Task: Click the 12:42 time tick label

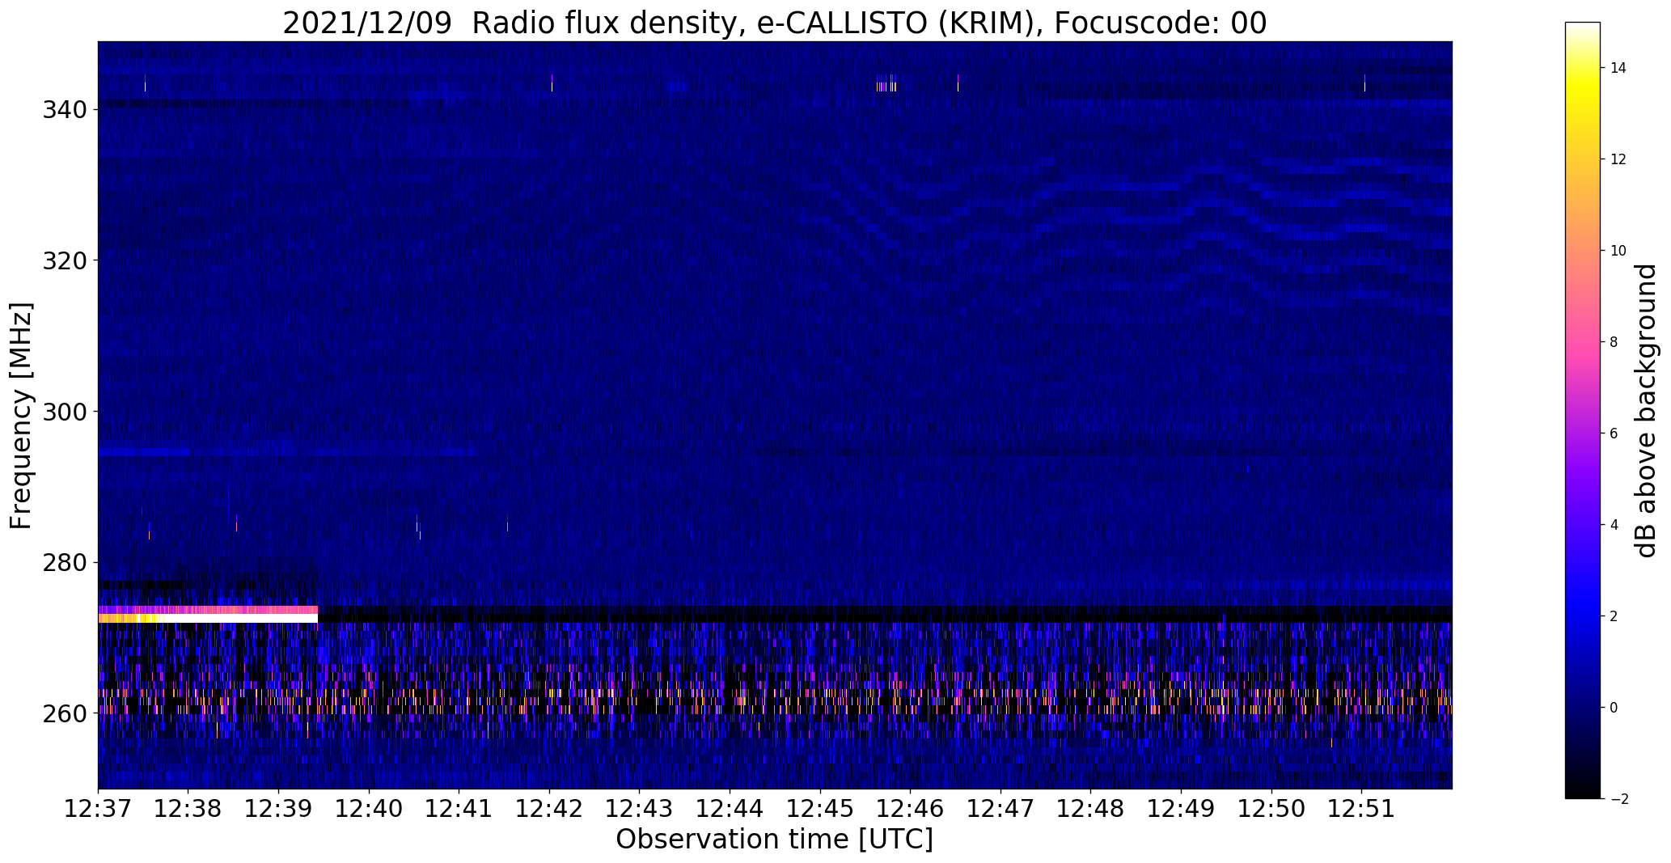Action: 550,809
